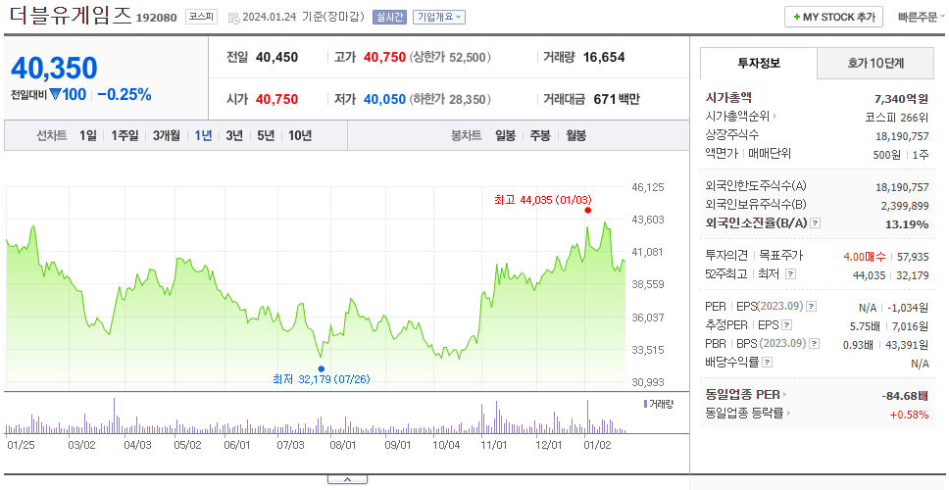The height and width of the screenshot is (490, 949).
Task: Collapse chart with bottom chevron handle
Action: 347,479
